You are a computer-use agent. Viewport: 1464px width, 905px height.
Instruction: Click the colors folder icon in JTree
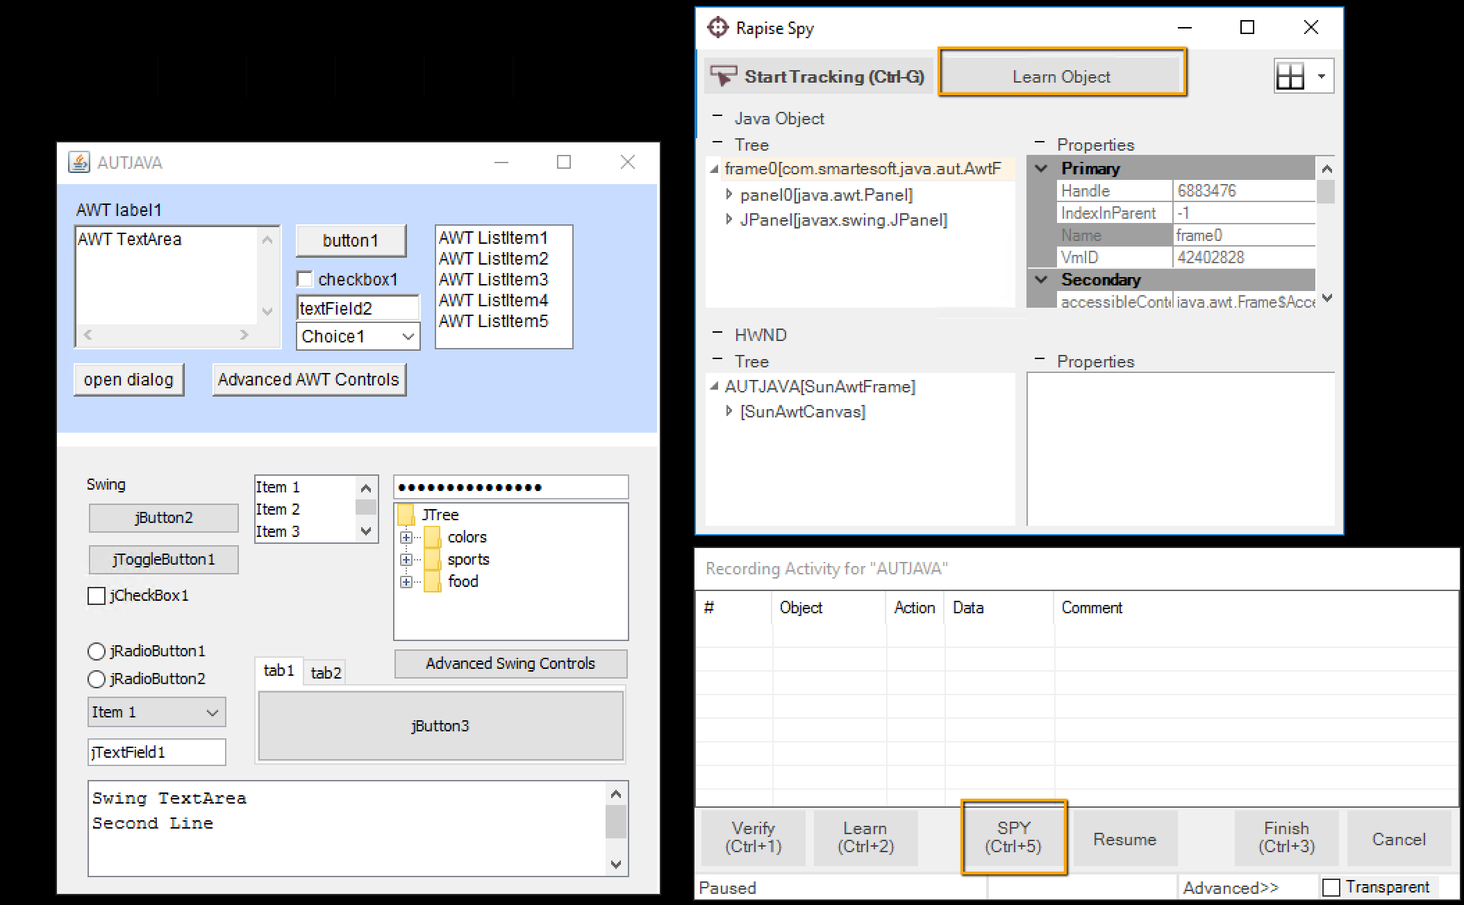click(x=432, y=537)
